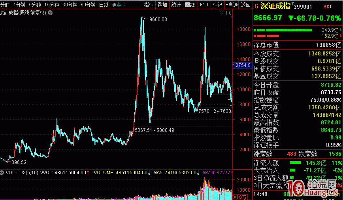Select the 5分钟 period tab

tap(35, 5)
